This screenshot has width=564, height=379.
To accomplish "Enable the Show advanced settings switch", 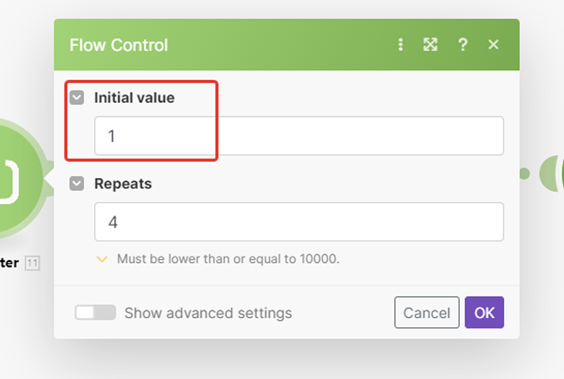I will click(95, 312).
